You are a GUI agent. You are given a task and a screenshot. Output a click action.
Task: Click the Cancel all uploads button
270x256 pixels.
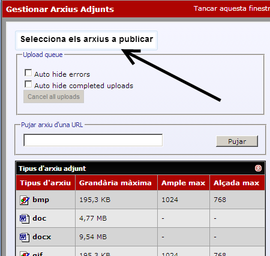tap(53, 97)
